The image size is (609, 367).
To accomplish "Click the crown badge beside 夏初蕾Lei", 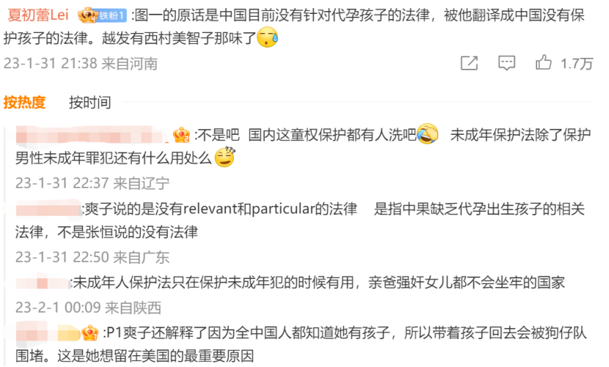I will (x=87, y=15).
